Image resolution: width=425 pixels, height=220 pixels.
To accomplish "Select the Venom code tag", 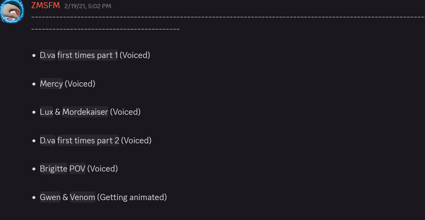I will [82, 197].
